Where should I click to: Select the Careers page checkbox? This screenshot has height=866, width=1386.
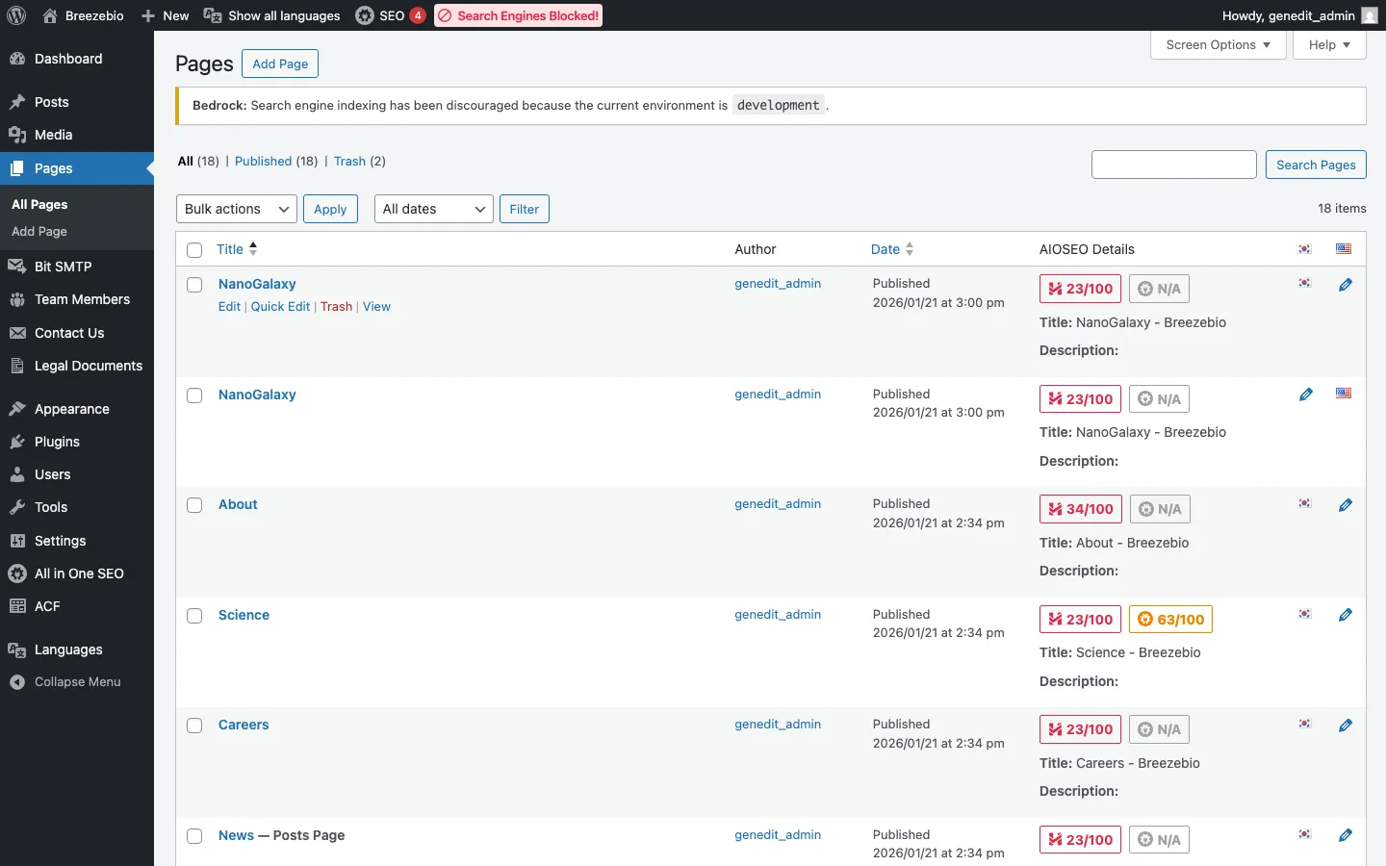point(194,726)
